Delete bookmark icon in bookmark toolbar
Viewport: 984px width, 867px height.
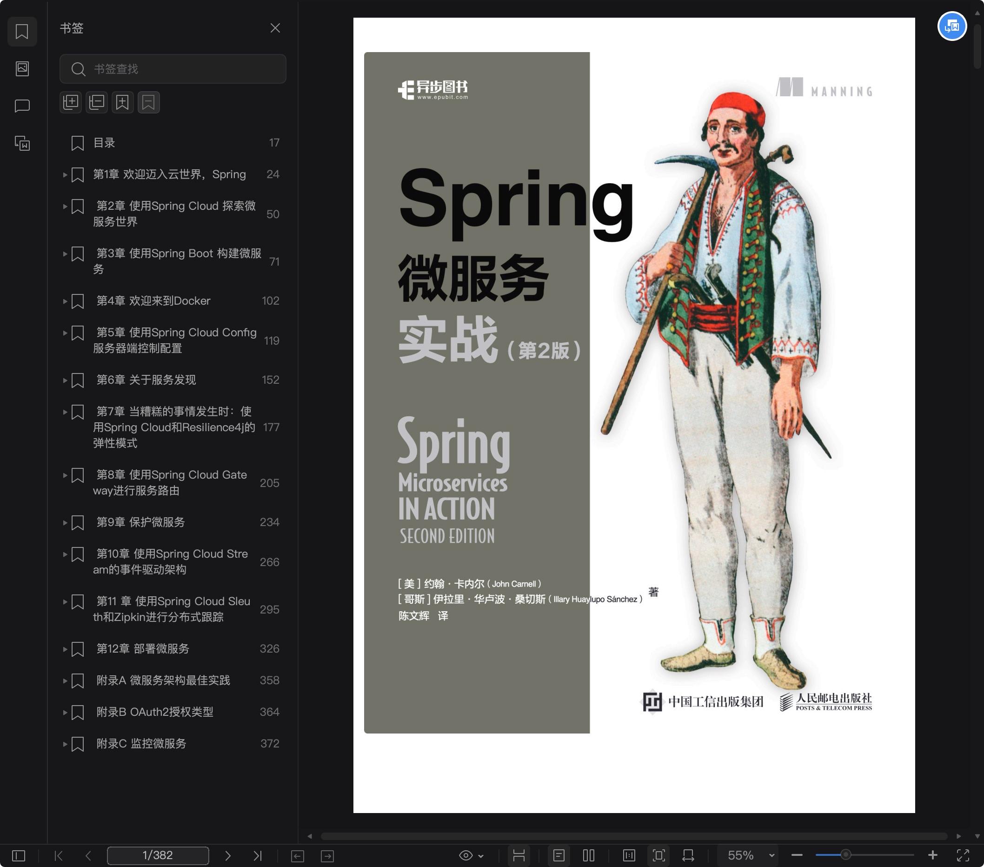(149, 102)
